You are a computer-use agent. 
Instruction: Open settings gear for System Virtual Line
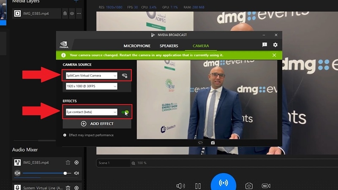[x=76, y=188]
